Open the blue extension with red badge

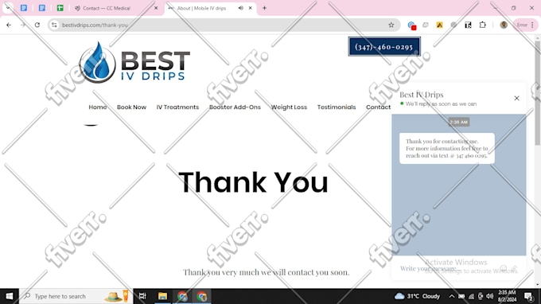(411, 25)
